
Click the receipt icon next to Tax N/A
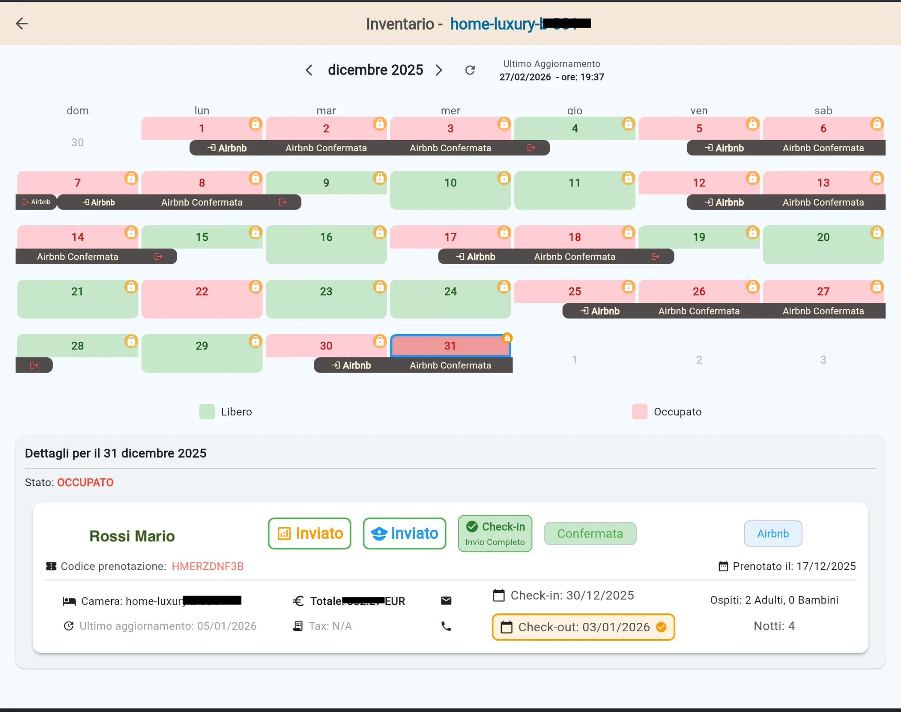[297, 626]
